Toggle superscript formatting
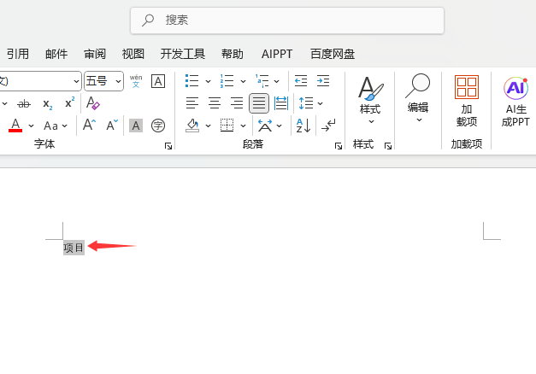 click(70, 102)
